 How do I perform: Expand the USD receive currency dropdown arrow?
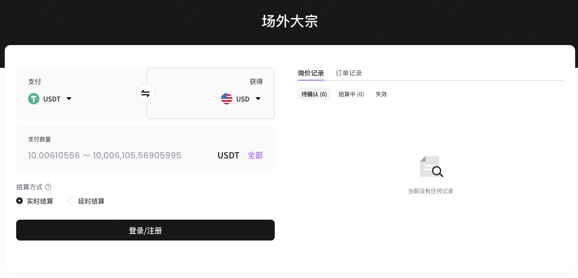pos(258,99)
